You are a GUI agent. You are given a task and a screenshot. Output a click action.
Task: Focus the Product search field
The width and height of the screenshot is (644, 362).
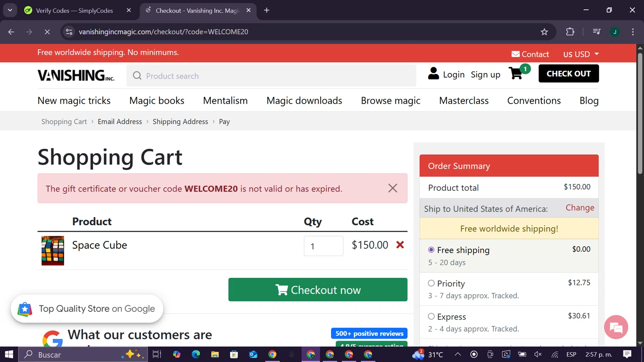point(271,76)
